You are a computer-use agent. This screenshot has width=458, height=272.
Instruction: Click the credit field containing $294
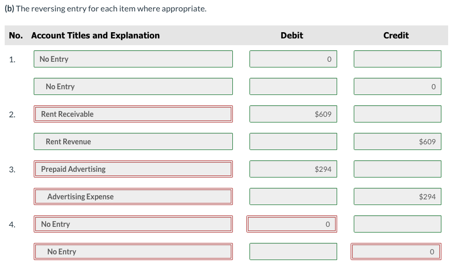[397, 196]
